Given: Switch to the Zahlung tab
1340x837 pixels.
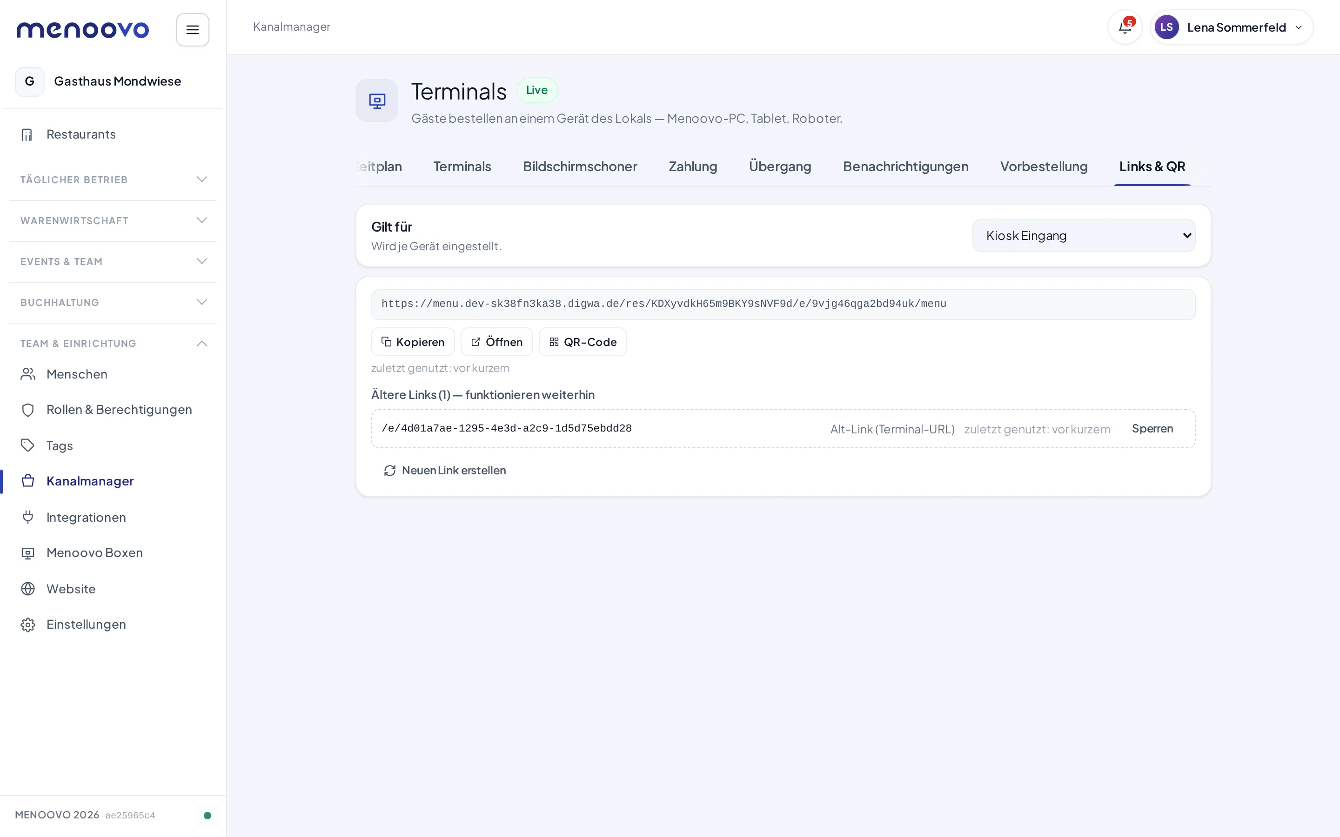Looking at the screenshot, I should point(693,166).
